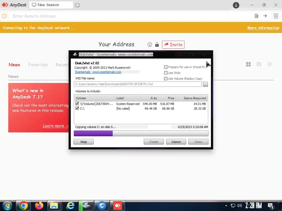
Task: Switch to AnyDesk taskbar icon
Action: (117, 206)
